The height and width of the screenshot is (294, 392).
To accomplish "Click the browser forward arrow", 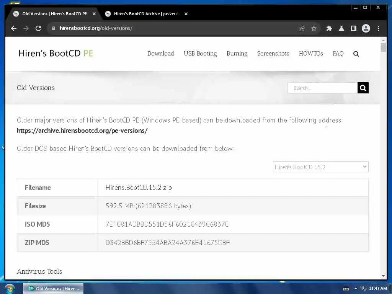I will point(26,28).
